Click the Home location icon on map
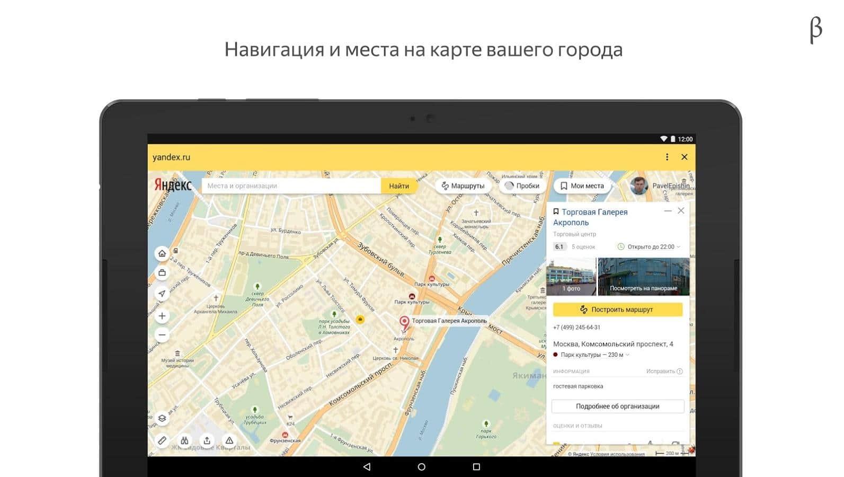 coord(162,253)
